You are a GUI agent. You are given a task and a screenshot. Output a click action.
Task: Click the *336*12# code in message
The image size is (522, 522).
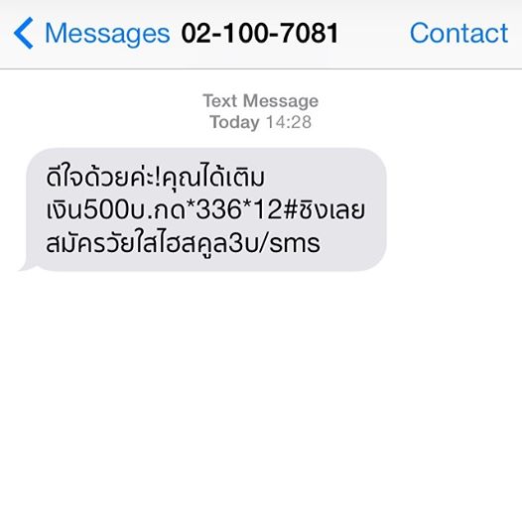241,209
